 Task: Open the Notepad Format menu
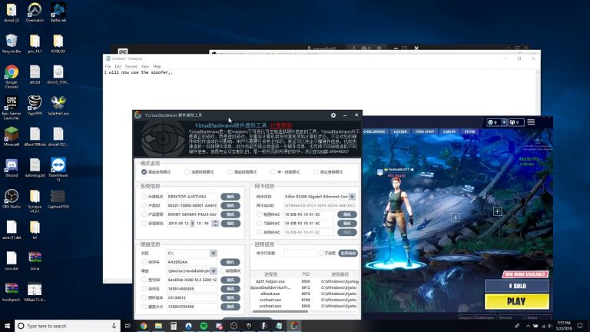click(x=131, y=66)
